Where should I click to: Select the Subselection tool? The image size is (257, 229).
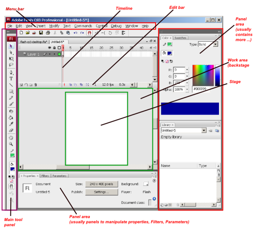(11, 53)
